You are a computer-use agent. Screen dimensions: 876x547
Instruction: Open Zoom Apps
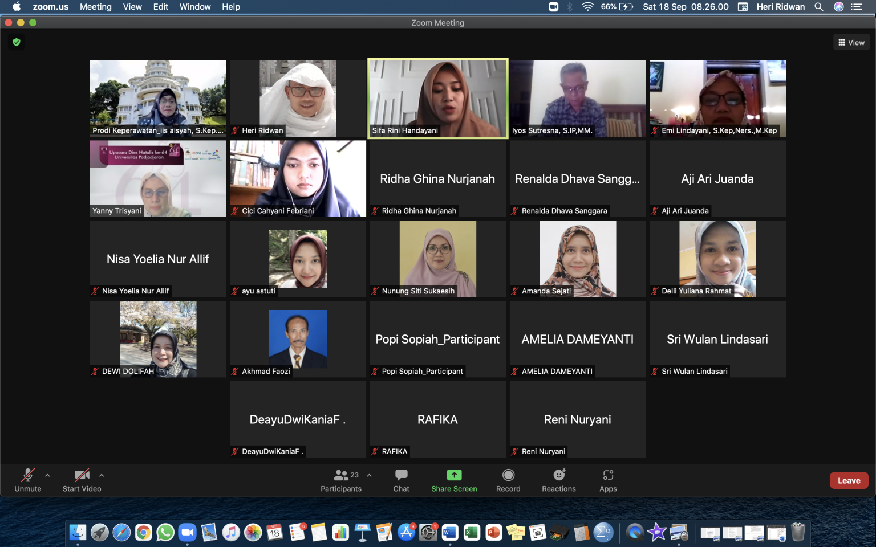click(608, 480)
